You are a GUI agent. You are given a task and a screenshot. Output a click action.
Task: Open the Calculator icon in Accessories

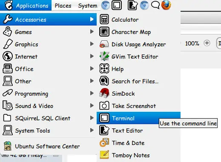104,19
